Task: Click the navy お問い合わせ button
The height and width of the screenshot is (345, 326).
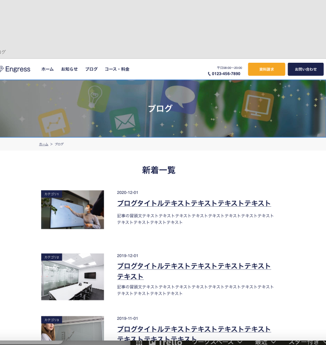Action: 306,69
